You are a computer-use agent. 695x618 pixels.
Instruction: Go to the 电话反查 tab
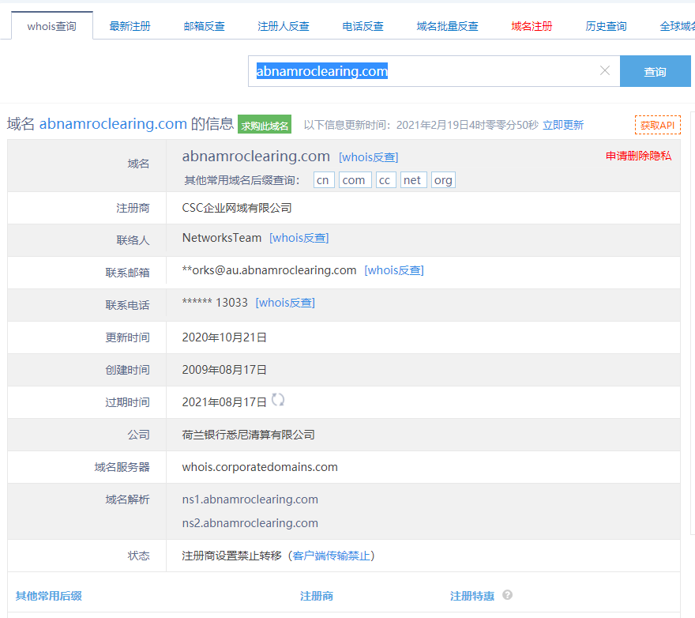[x=363, y=26]
